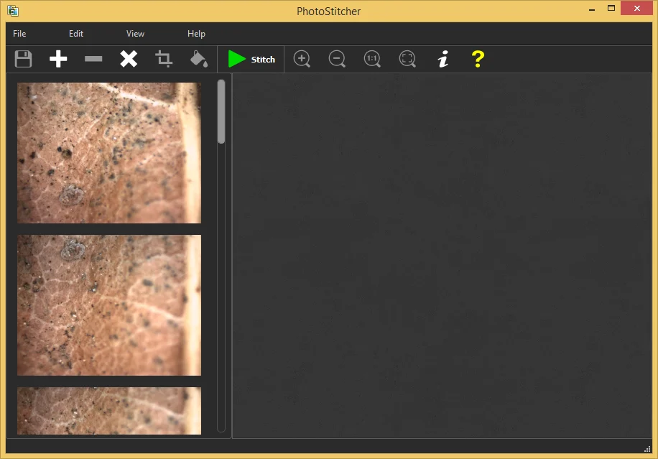The width and height of the screenshot is (658, 459).
Task: Close the PhotoStitcher window
Action: point(636,9)
